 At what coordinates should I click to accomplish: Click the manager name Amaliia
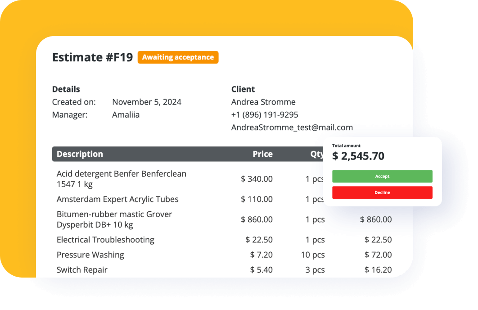[x=126, y=114]
